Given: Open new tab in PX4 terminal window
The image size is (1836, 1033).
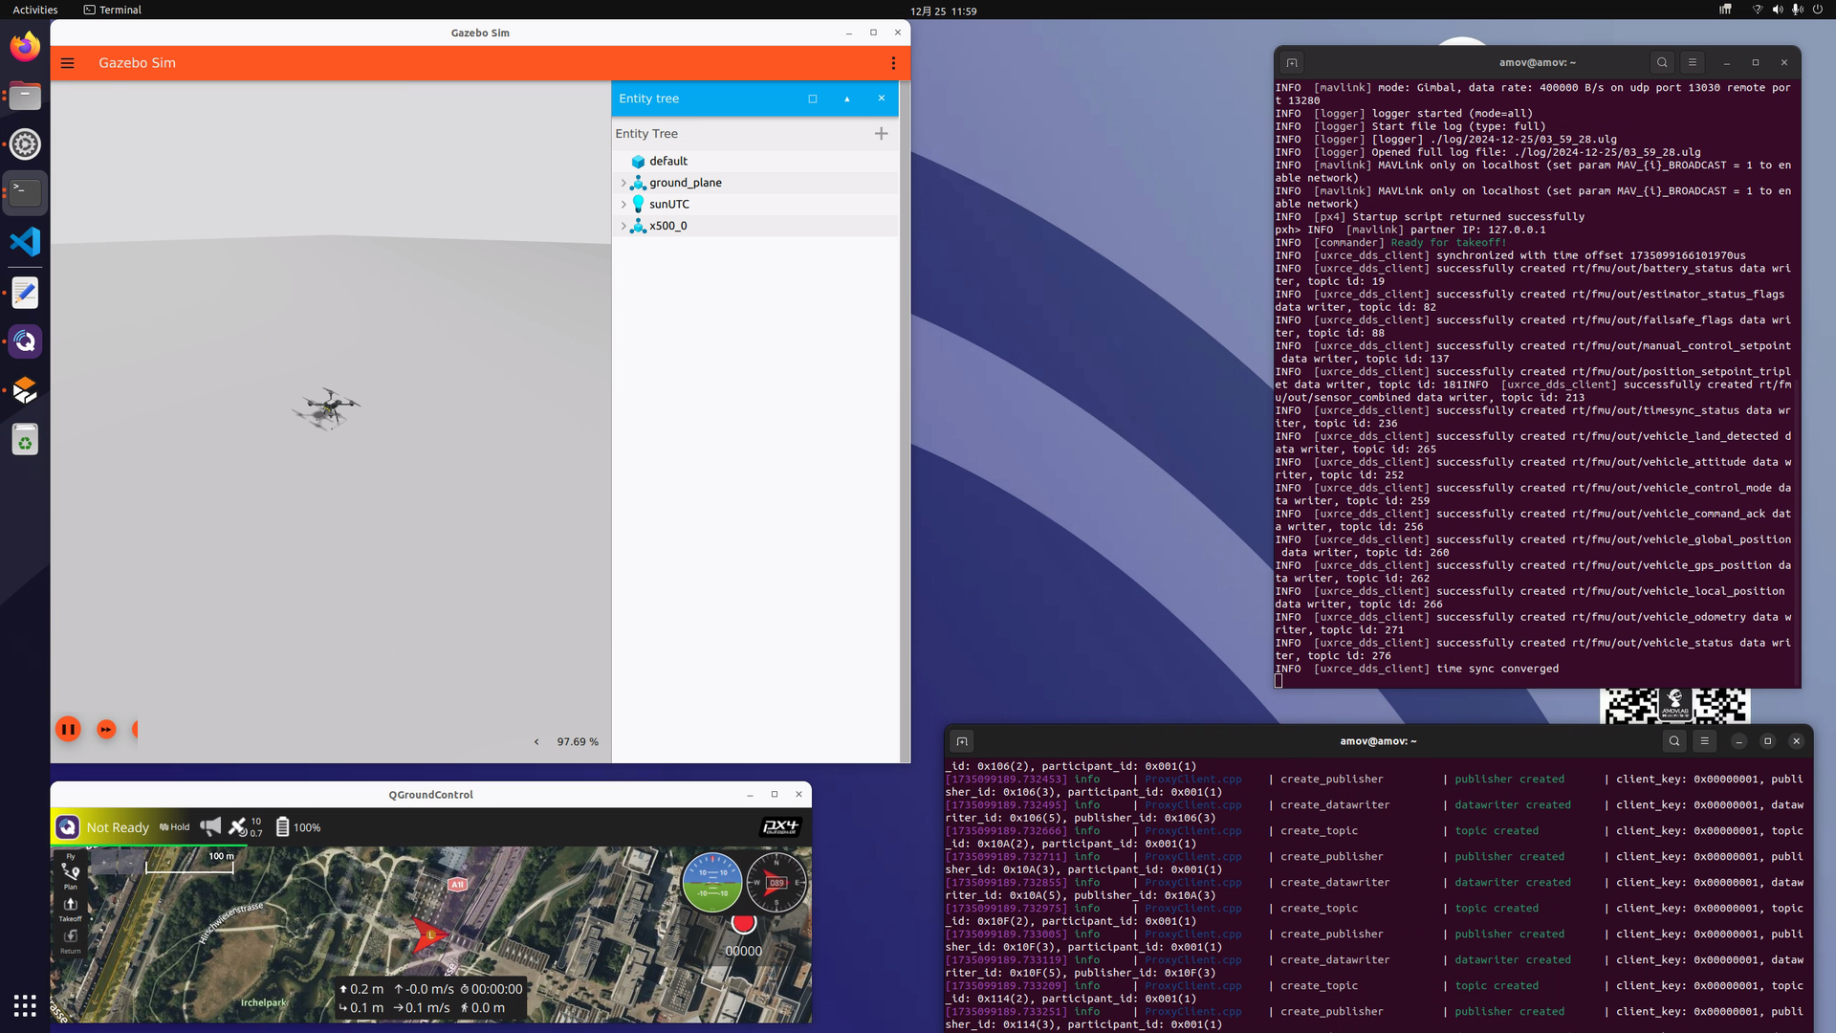Looking at the screenshot, I should point(1292,63).
